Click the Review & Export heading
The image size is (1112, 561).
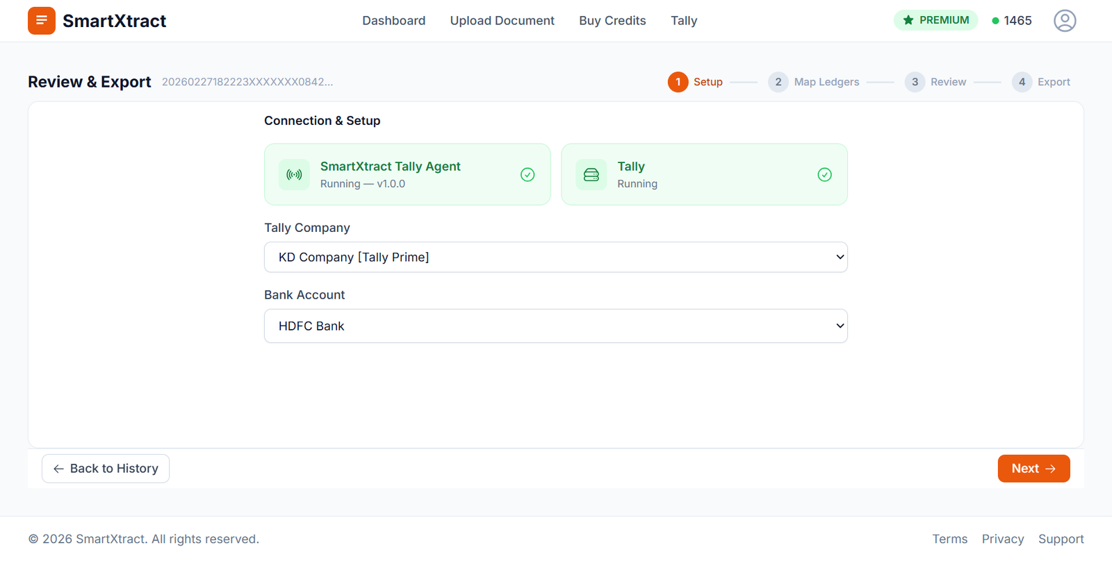[x=90, y=82]
